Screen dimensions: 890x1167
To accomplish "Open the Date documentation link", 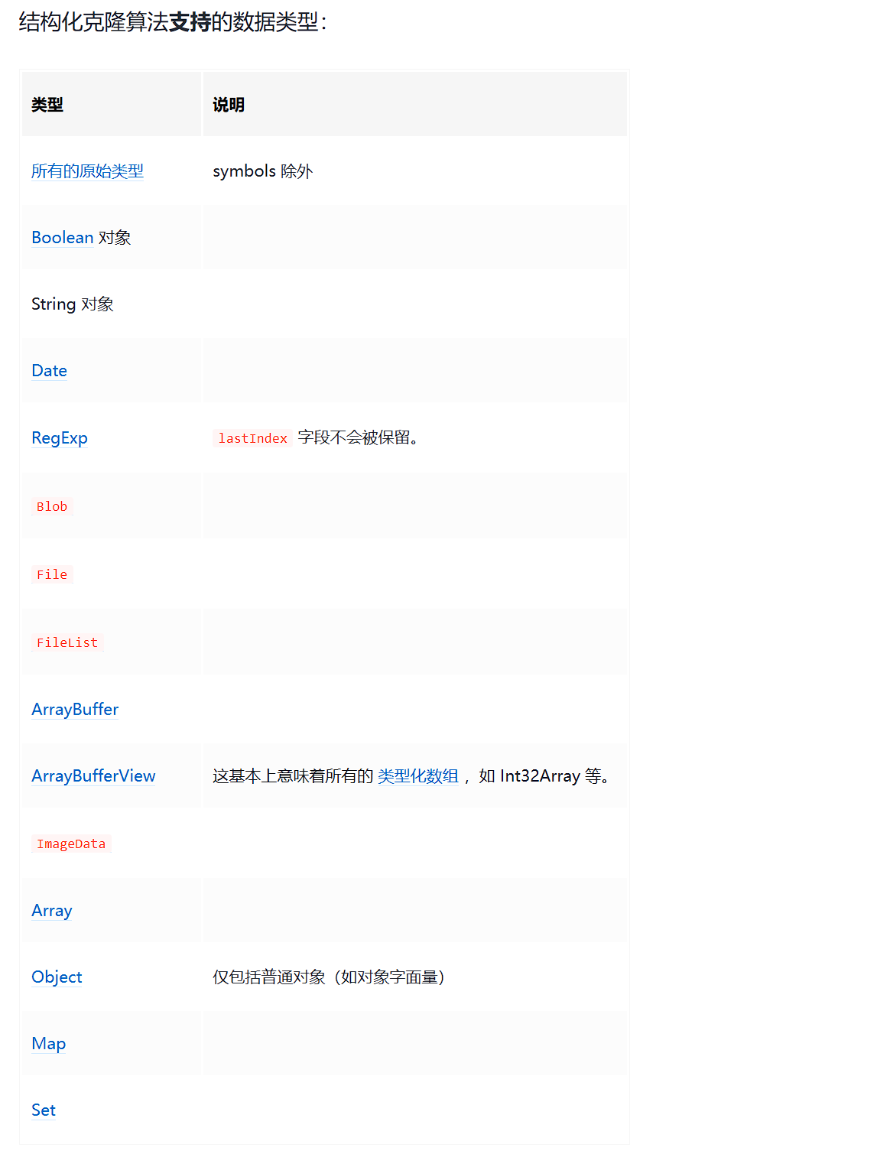I will 49,371.
